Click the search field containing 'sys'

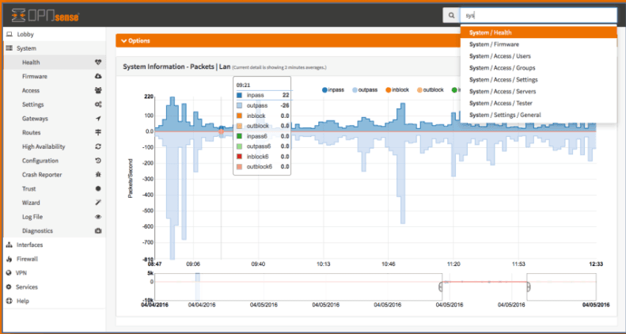(x=538, y=15)
